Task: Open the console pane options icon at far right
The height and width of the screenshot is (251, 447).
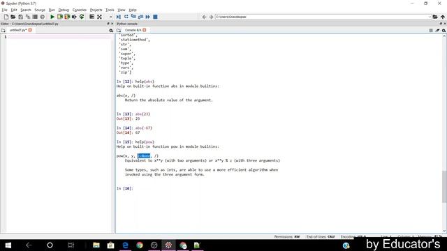Action: 444,30
